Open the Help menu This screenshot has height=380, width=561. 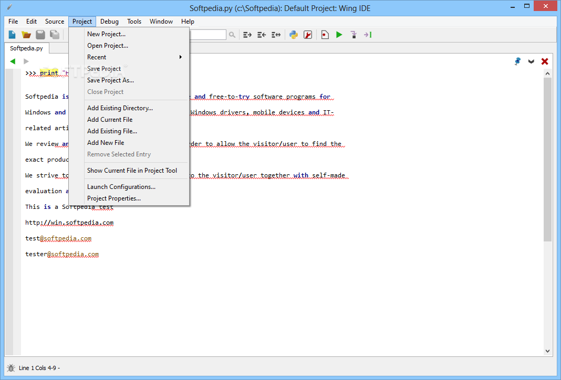pos(188,22)
